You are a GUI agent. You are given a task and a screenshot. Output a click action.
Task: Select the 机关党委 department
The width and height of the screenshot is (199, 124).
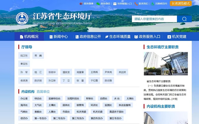click(x=81, y=112)
